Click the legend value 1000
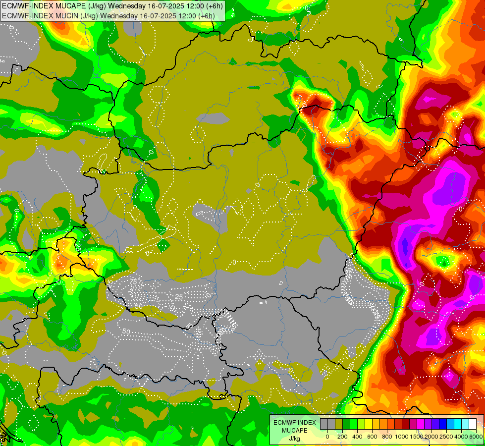Image resolution: width=485 pixels, height=446 pixels. pos(402,437)
